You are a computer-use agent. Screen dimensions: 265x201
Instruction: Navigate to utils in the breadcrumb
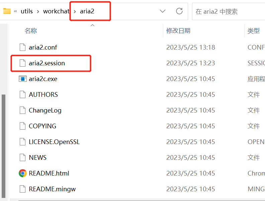[x=27, y=11]
